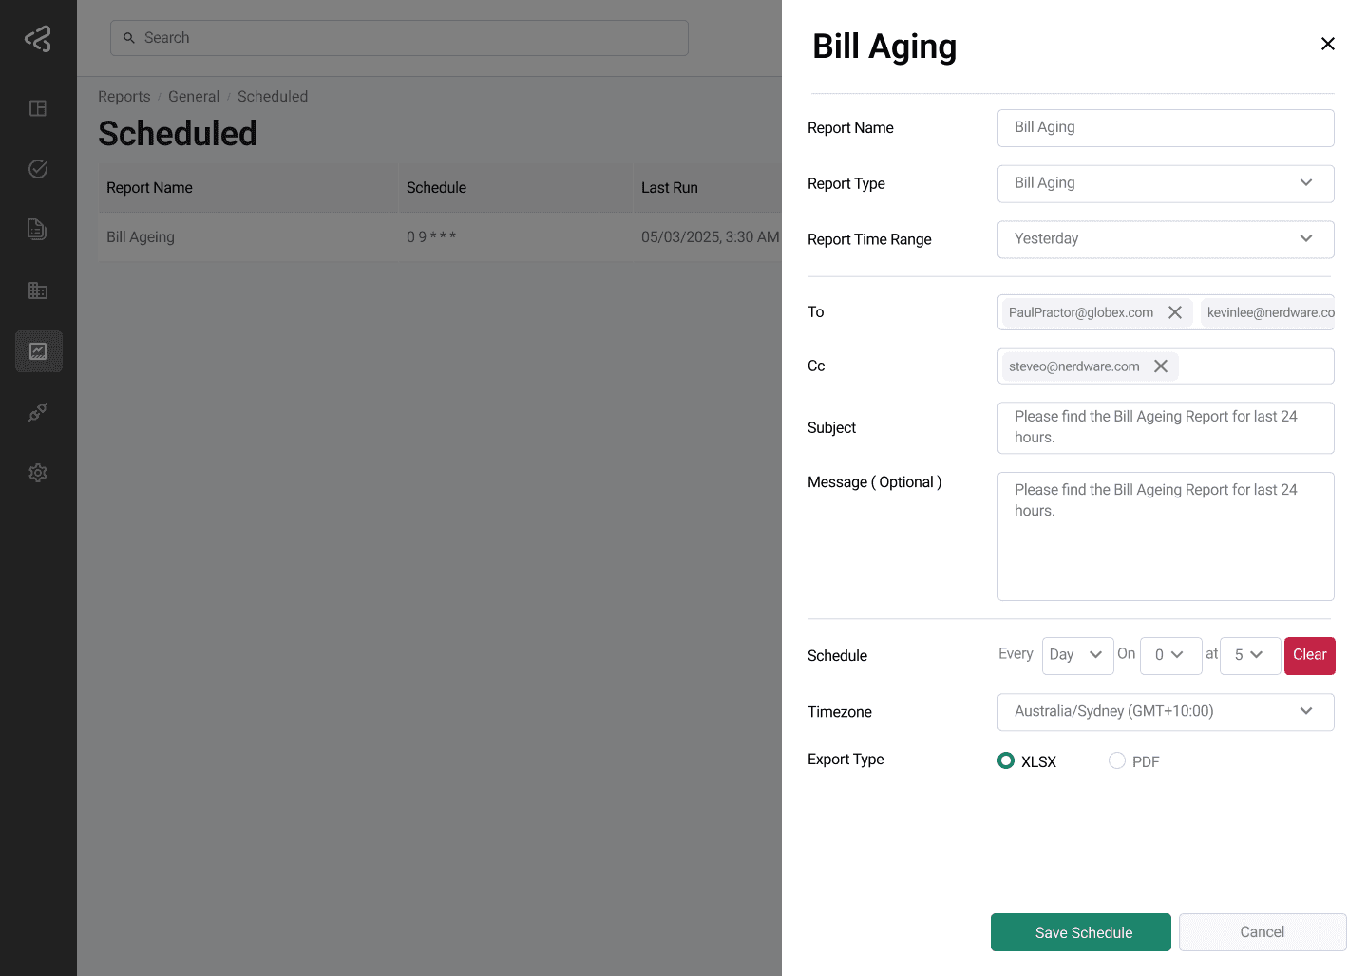Click the app logo in sidebar

(x=38, y=39)
